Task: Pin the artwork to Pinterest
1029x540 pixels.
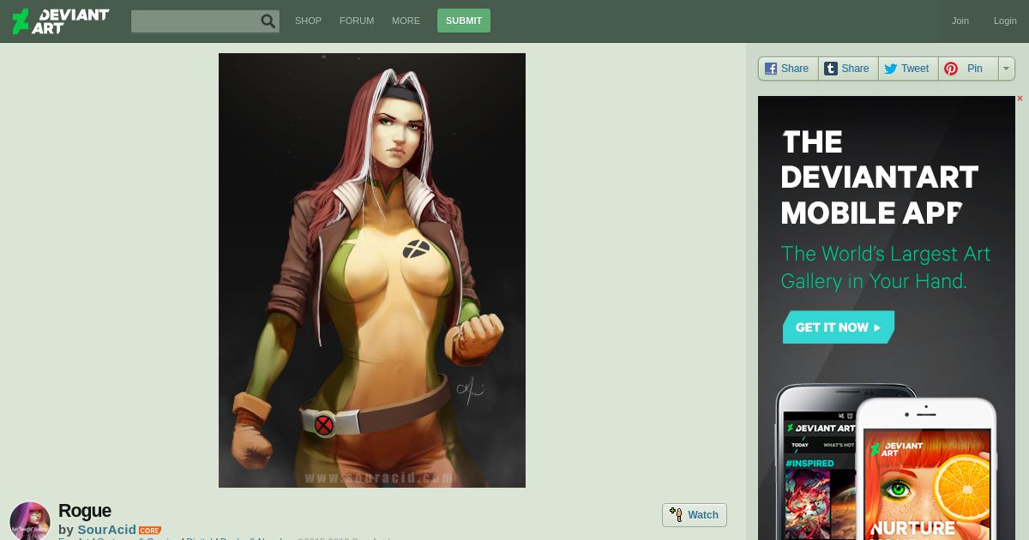Action: pyautogui.click(x=968, y=69)
